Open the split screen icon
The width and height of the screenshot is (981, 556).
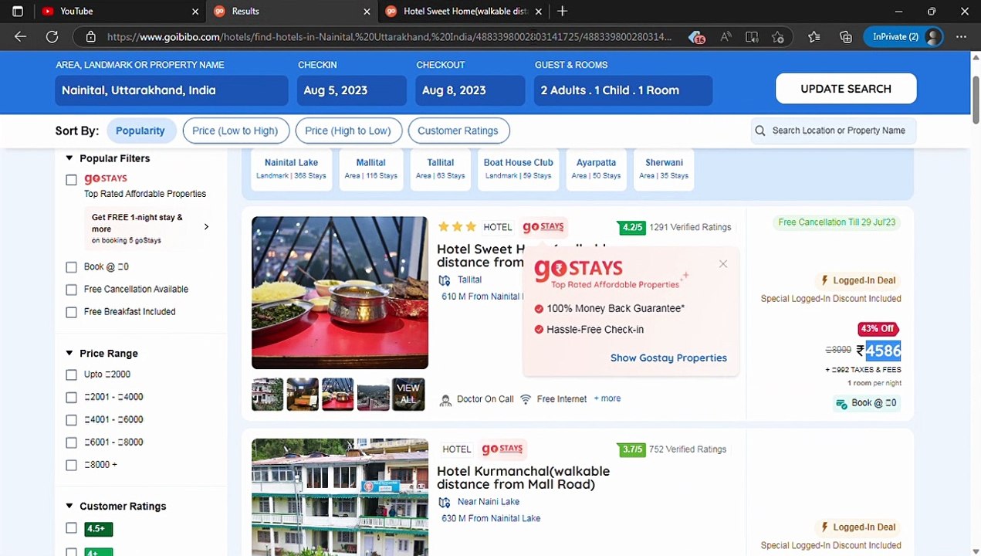point(752,36)
